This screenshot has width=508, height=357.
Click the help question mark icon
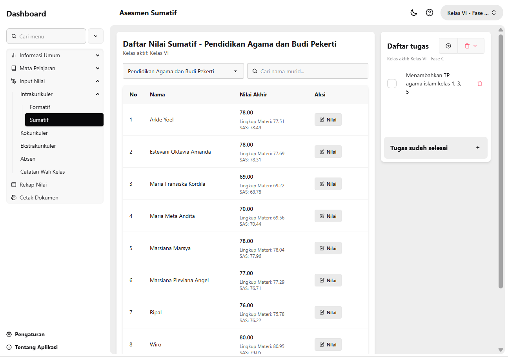429,13
